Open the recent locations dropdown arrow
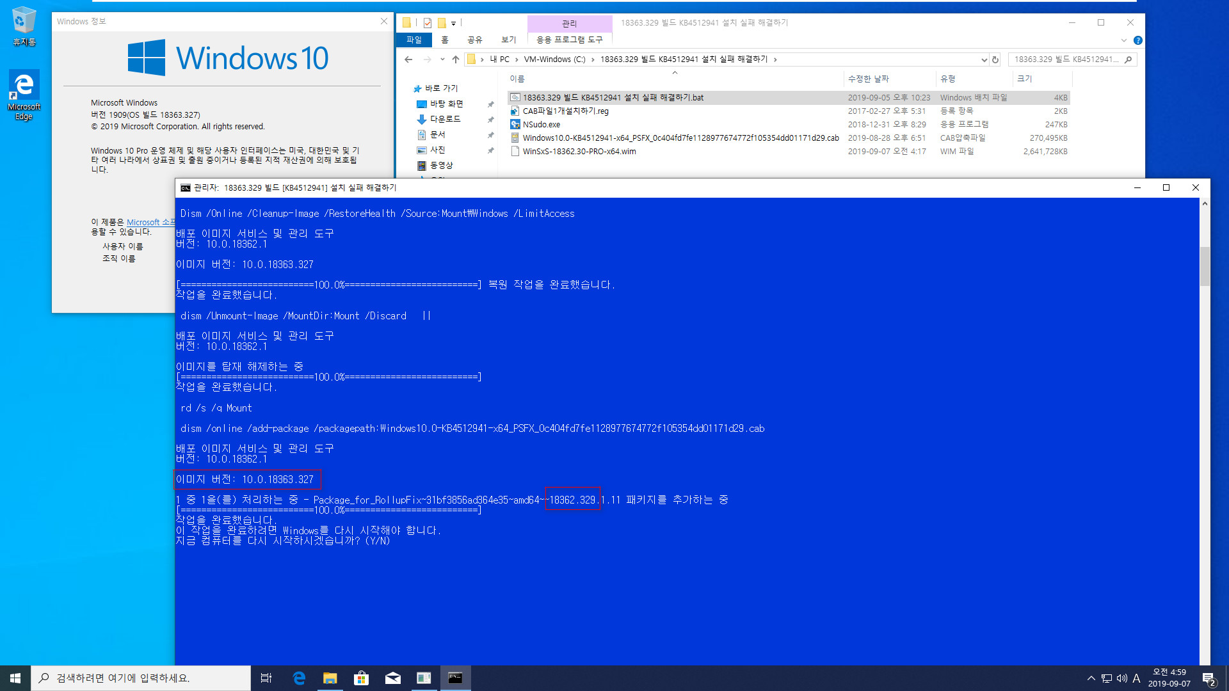Image resolution: width=1229 pixels, height=691 pixels. tap(442, 60)
